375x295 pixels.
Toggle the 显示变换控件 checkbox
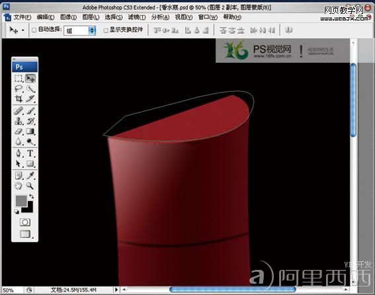106,30
